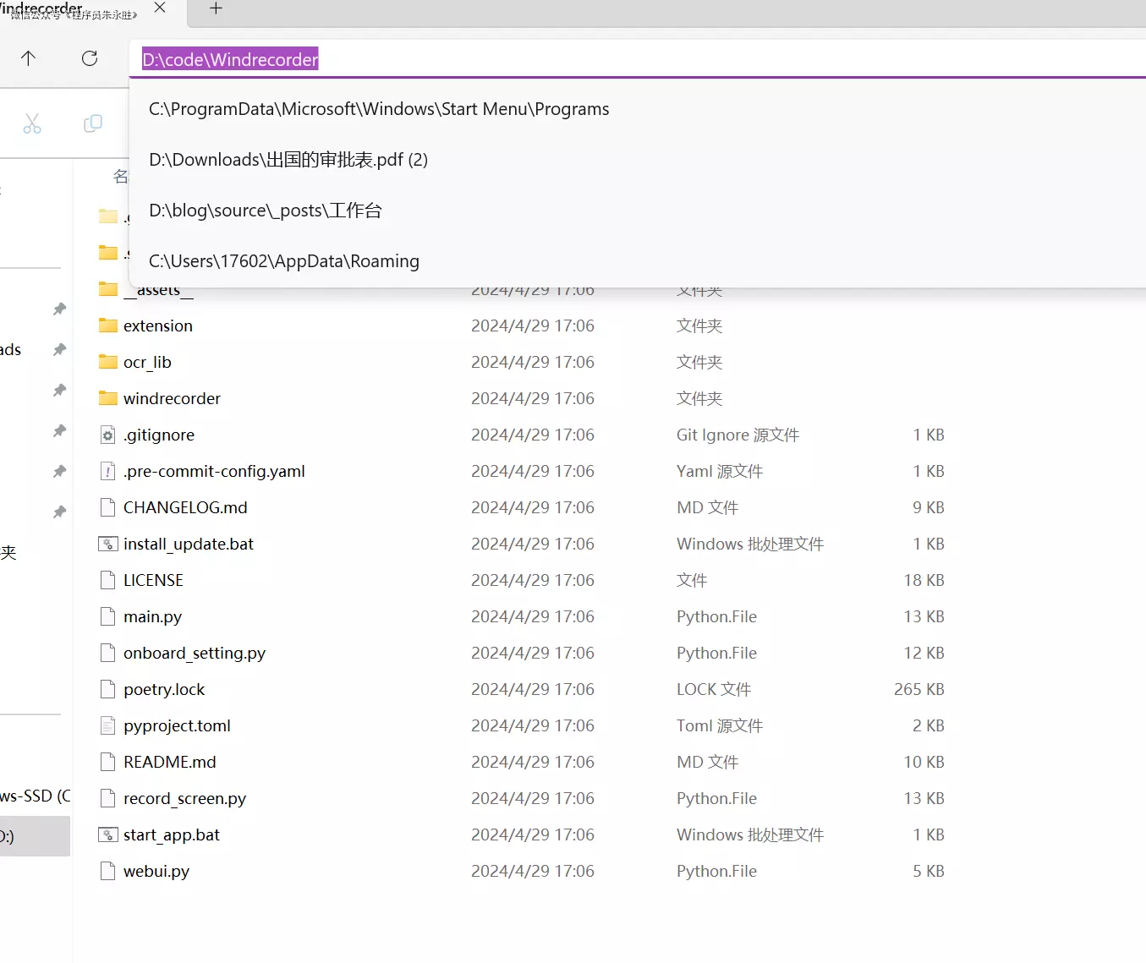This screenshot has width=1146, height=963.
Task: Click the Refresh icon
Action: pyautogui.click(x=90, y=58)
